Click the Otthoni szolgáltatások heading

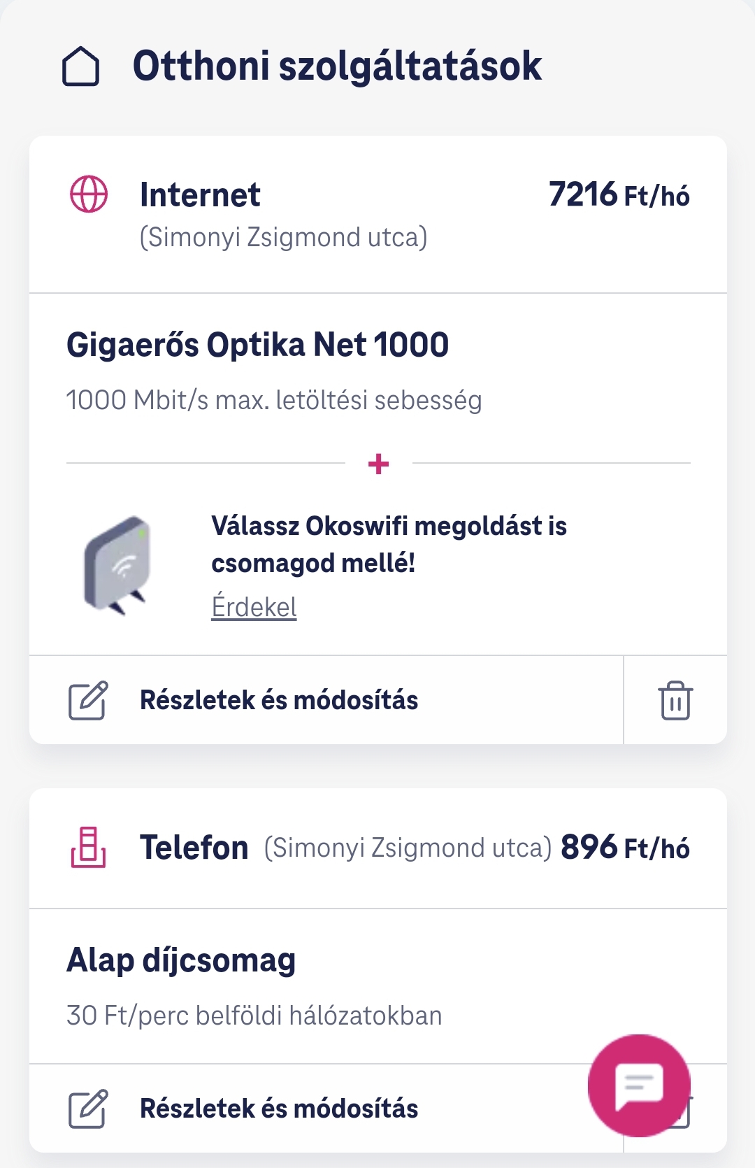coord(337,66)
